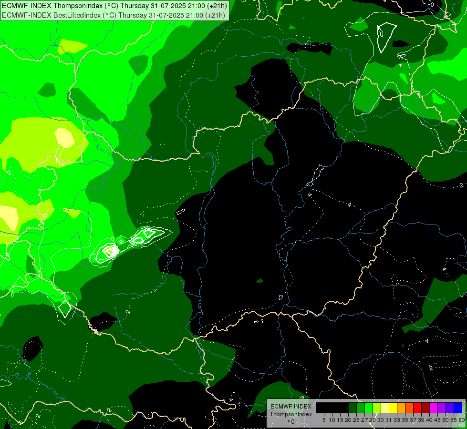The image size is (467, 429).
Task: Click the legend tick label 10
Action: point(332,420)
